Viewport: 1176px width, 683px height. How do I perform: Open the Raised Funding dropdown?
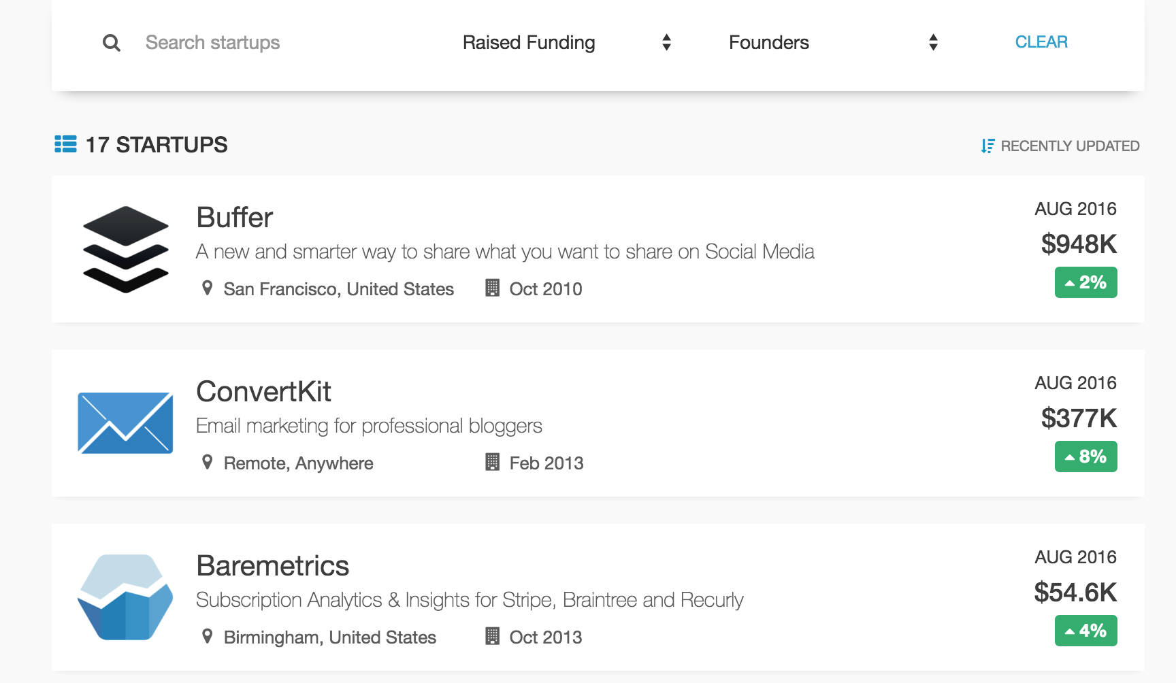pos(566,43)
